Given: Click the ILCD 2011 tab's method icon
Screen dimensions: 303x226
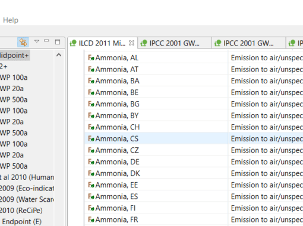Looking at the screenshot, I should pos(73,43).
